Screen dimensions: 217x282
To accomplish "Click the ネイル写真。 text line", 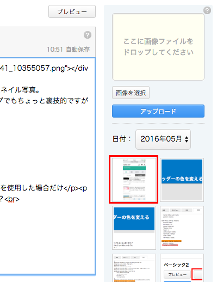I will click(20, 90).
